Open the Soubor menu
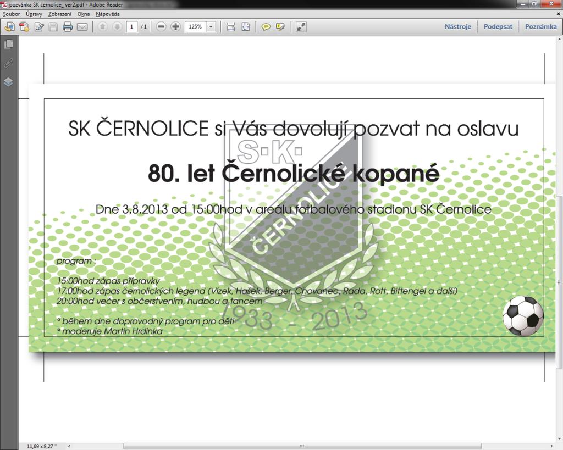 click(12, 14)
